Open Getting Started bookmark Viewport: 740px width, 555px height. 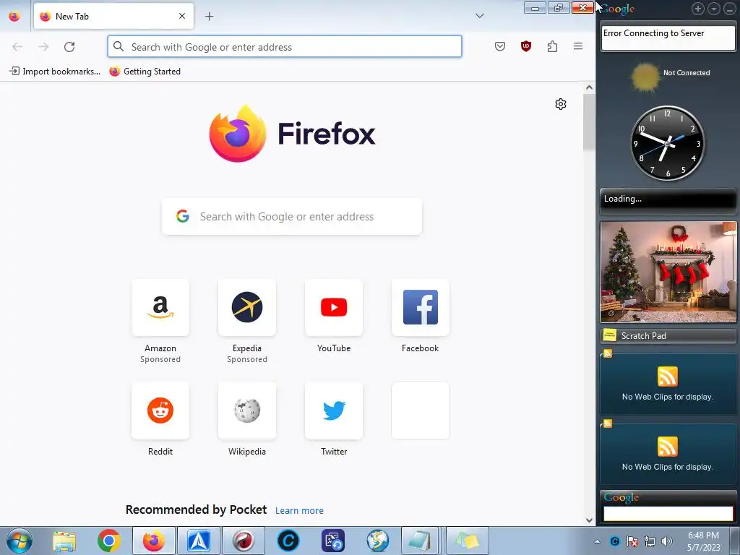click(x=145, y=72)
